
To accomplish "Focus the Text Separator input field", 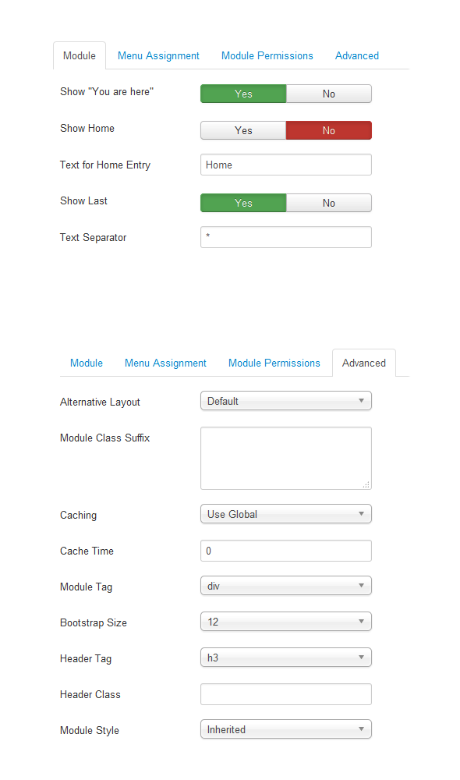I will click(x=286, y=237).
